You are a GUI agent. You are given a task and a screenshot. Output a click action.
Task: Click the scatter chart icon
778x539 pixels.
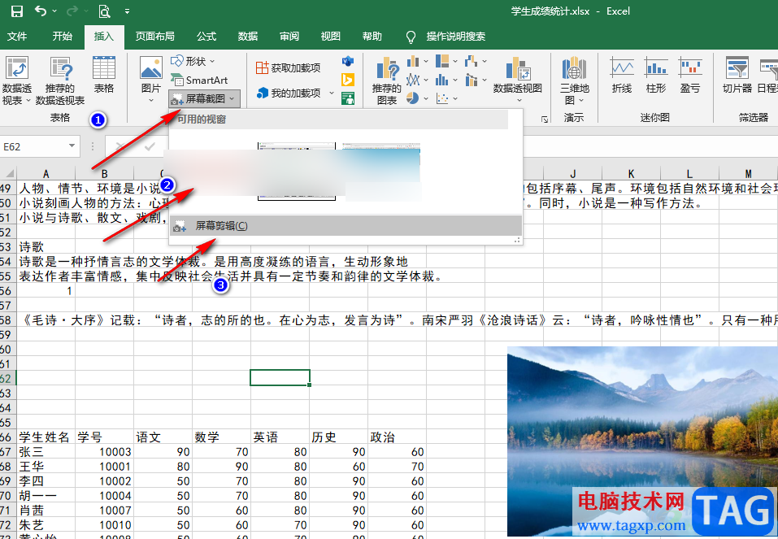[x=442, y=98]
